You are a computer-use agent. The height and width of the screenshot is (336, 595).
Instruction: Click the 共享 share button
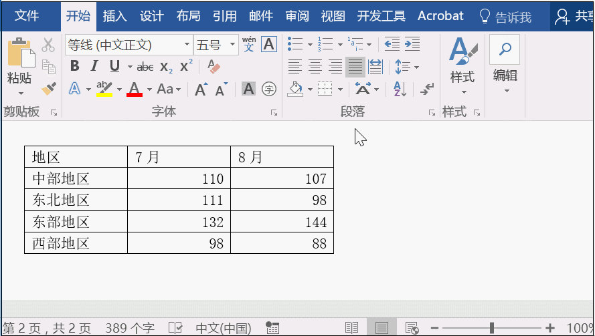tap(572, 17)
